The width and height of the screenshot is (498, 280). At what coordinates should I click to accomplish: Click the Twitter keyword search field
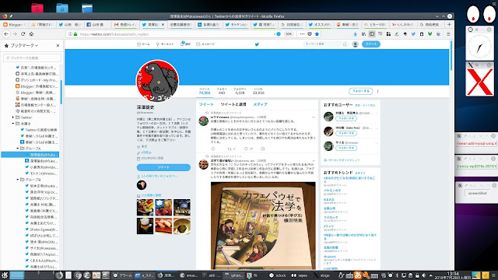tap(325, 44)
